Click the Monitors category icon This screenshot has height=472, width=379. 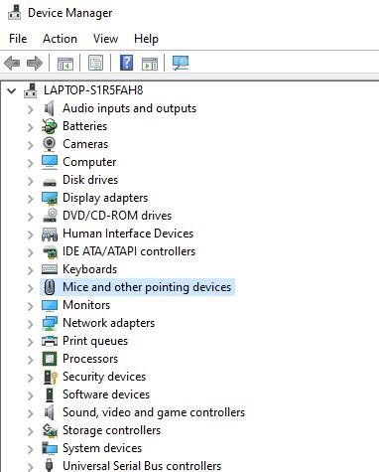tap(50, 305)
